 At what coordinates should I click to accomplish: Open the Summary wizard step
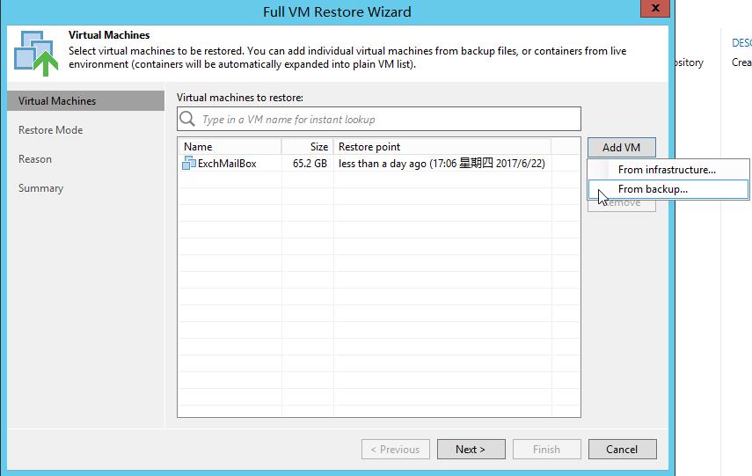point(40,188)
